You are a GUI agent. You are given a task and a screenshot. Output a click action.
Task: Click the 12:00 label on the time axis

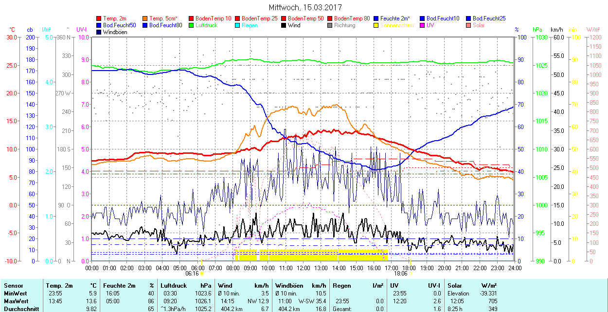[x=304, y=268]
